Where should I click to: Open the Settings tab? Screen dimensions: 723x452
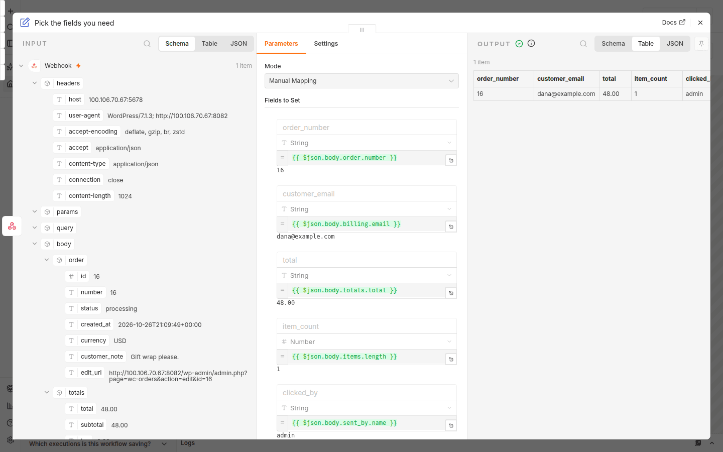(326, 44)
